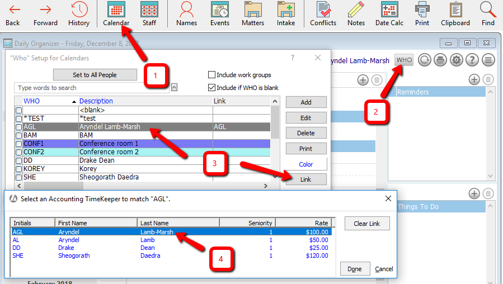This screenshot has width=503, height=284.
Task: Expand the search options arrow
Action: point(174,87)
